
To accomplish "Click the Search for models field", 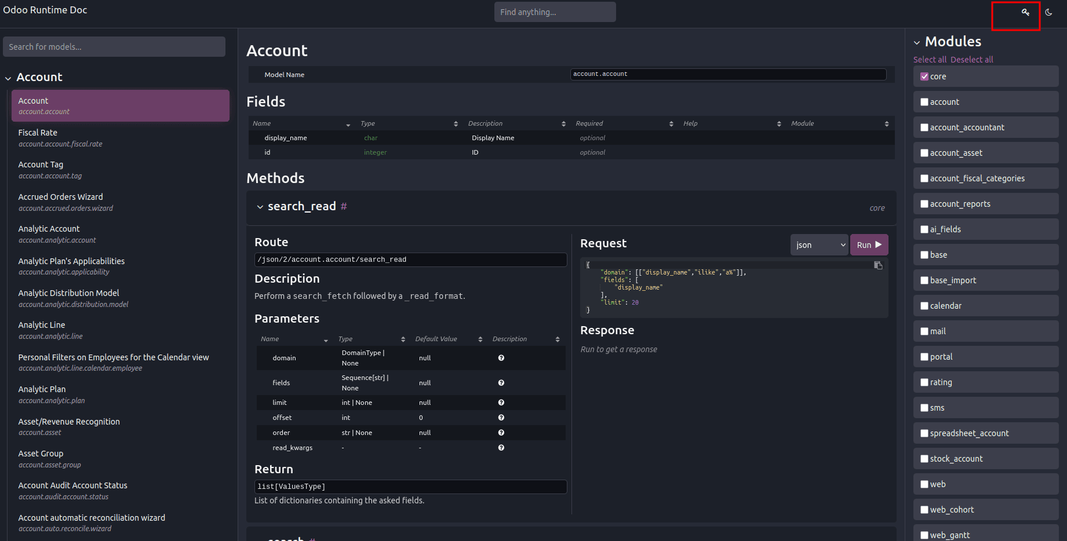I will click(114, 47).
